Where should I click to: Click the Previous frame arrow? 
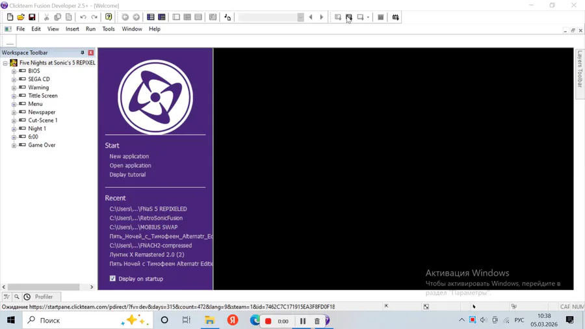(x=311, y=17)
